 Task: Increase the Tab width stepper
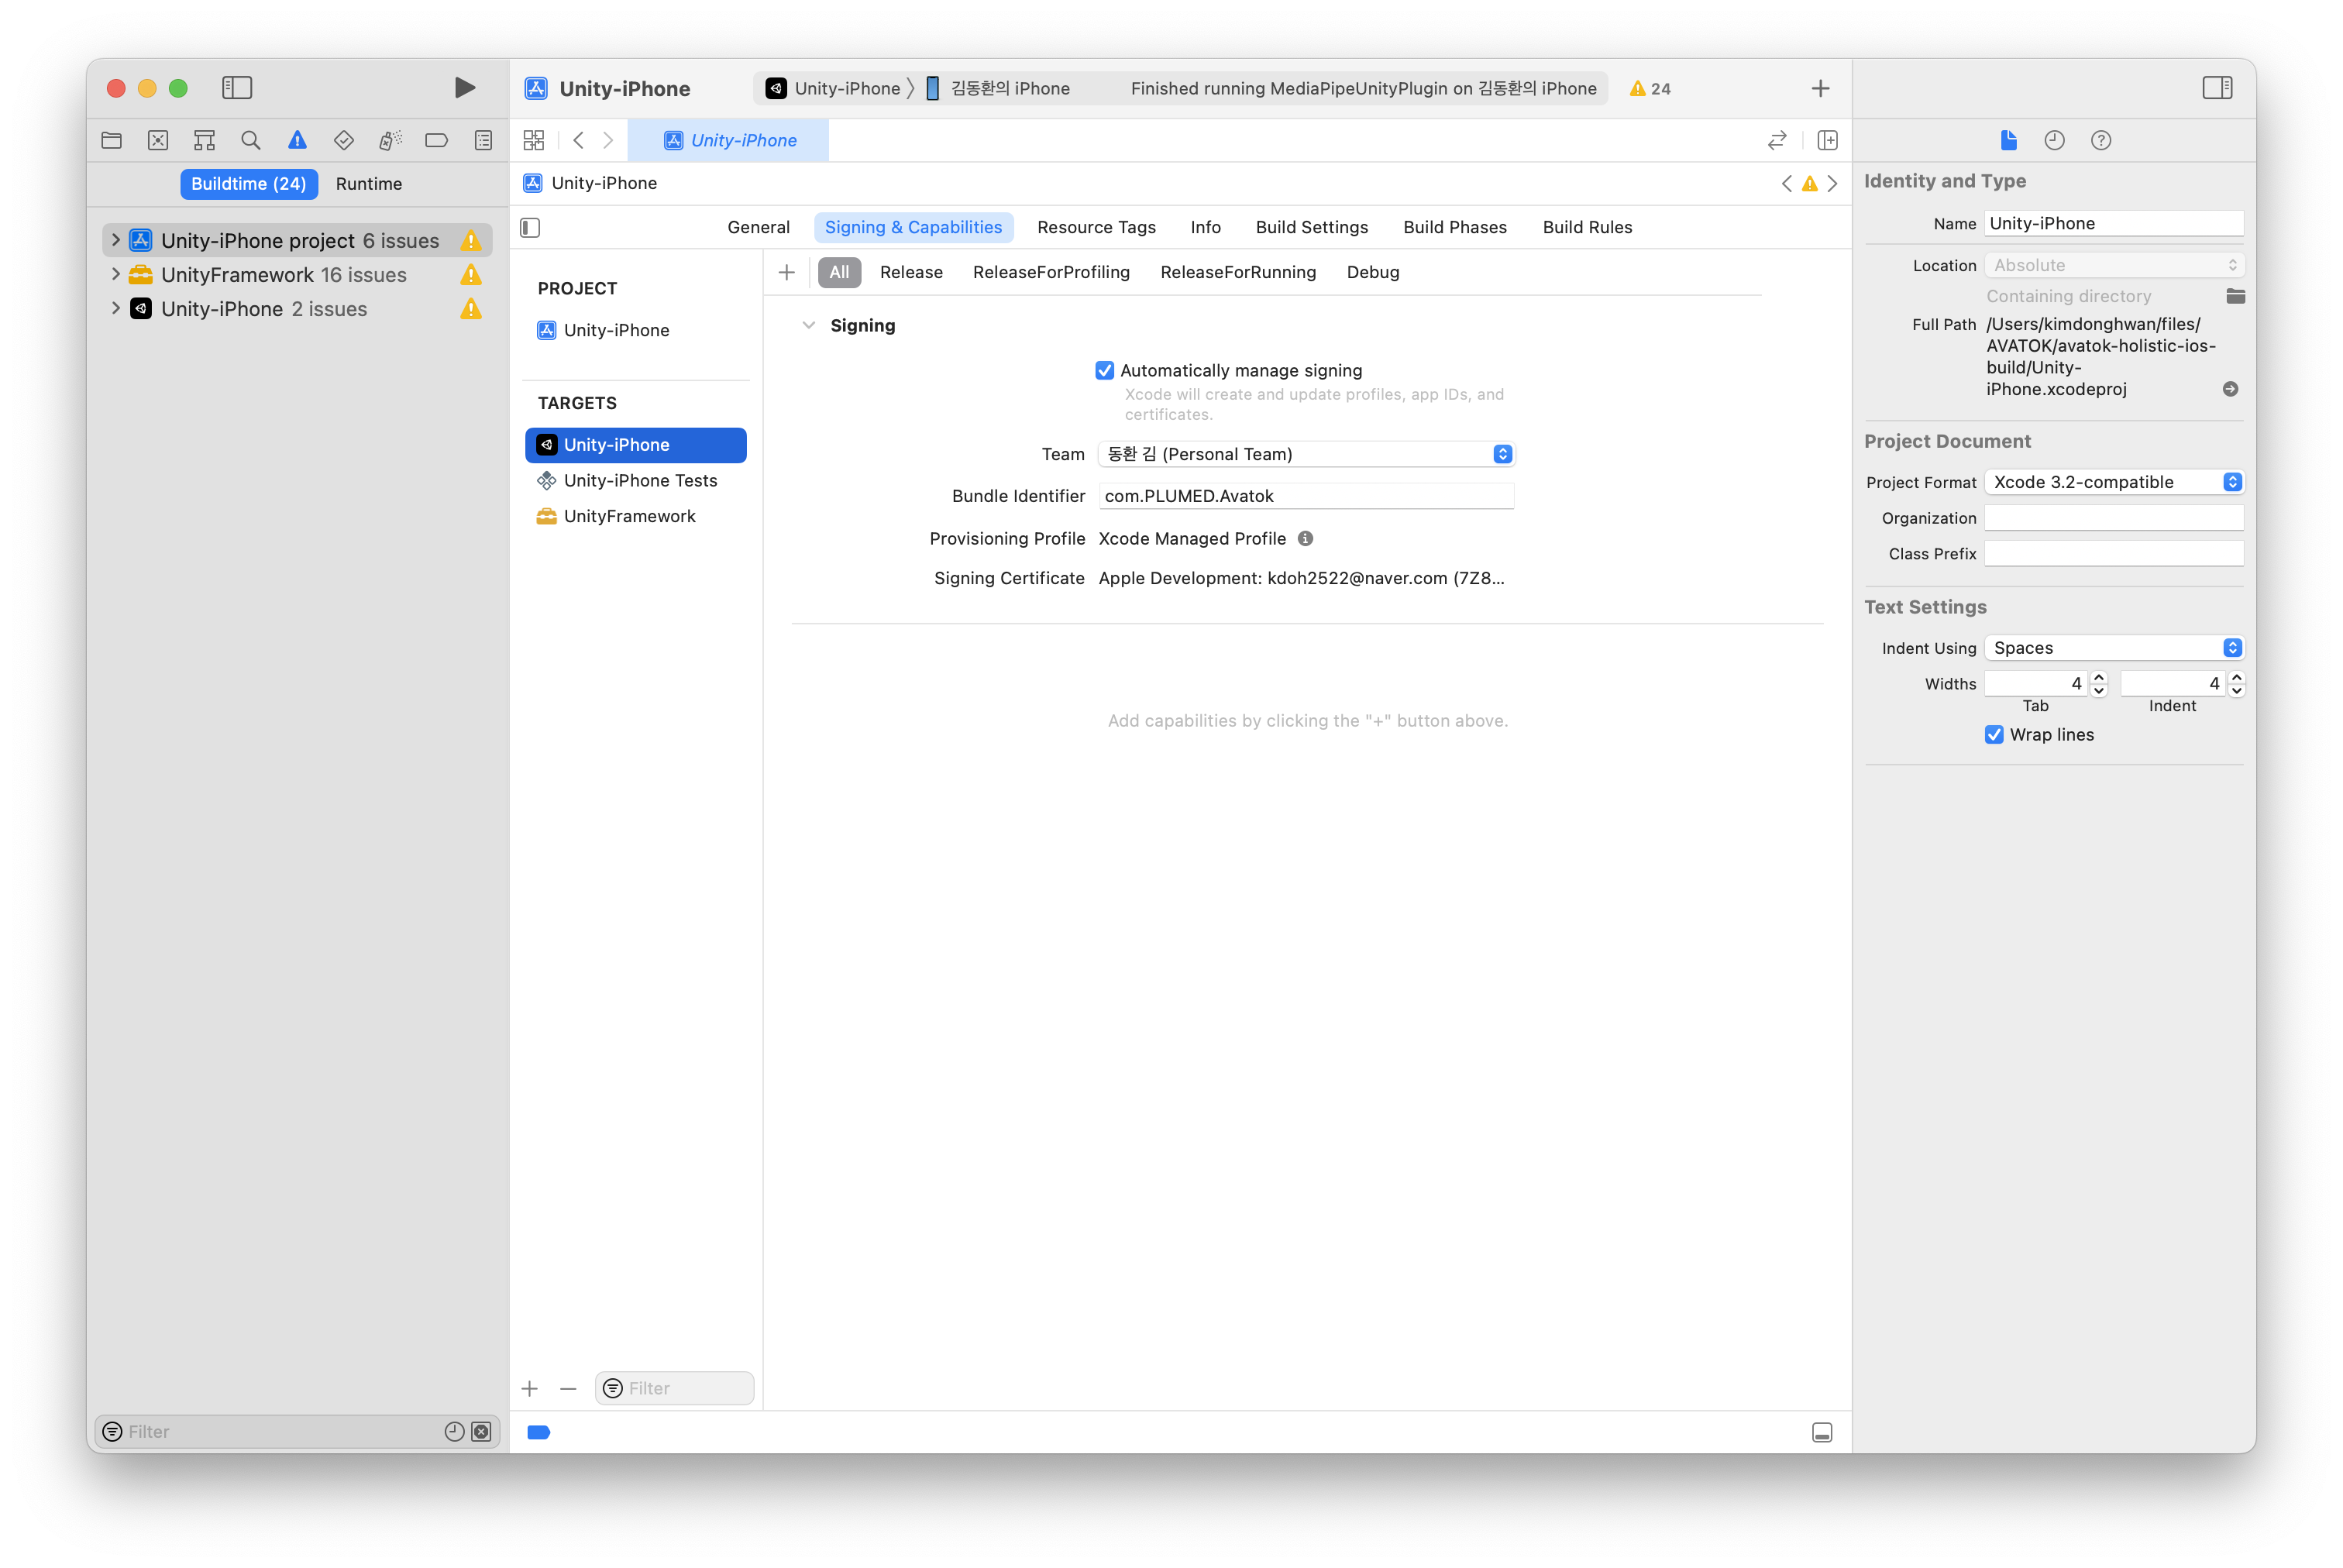tap(2099, 677)
